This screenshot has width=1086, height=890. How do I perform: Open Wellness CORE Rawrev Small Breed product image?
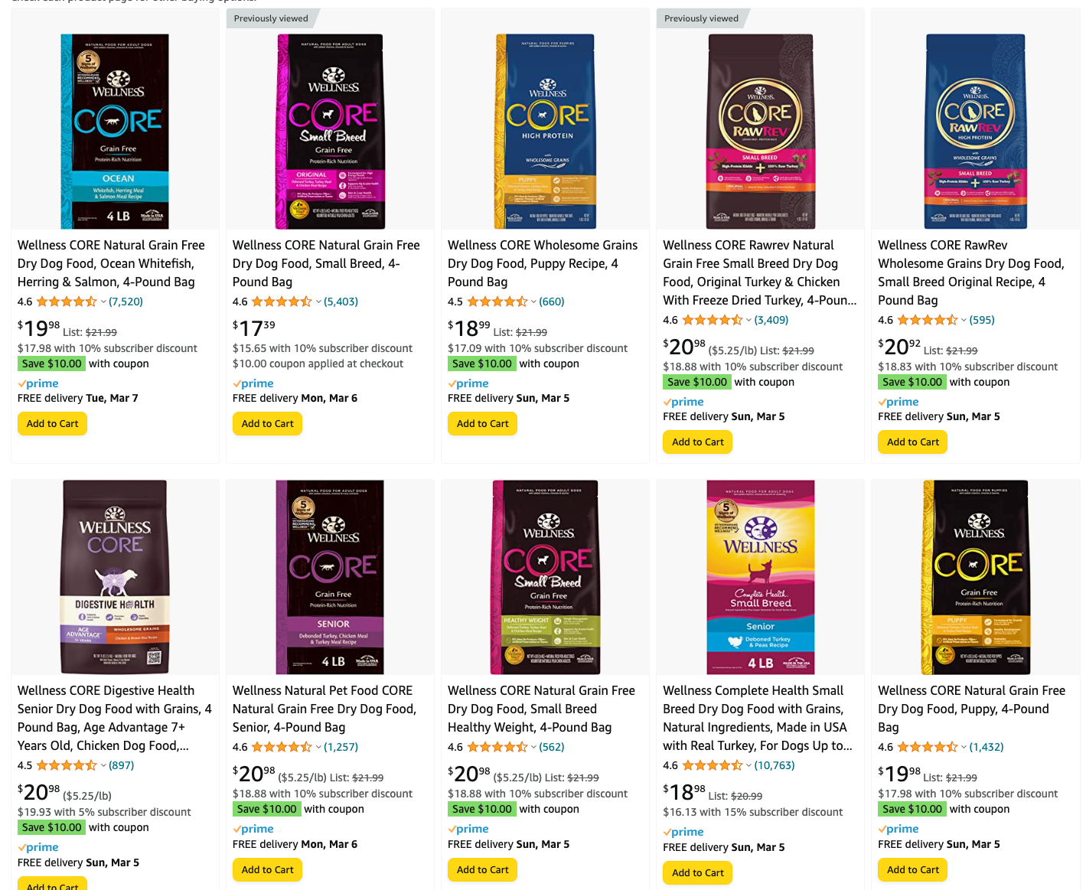[x=760, y=131]
